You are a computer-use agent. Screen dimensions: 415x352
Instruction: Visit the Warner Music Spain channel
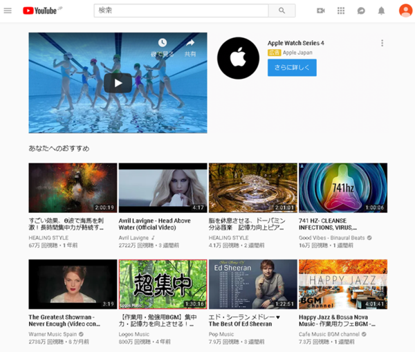(53, 334)
